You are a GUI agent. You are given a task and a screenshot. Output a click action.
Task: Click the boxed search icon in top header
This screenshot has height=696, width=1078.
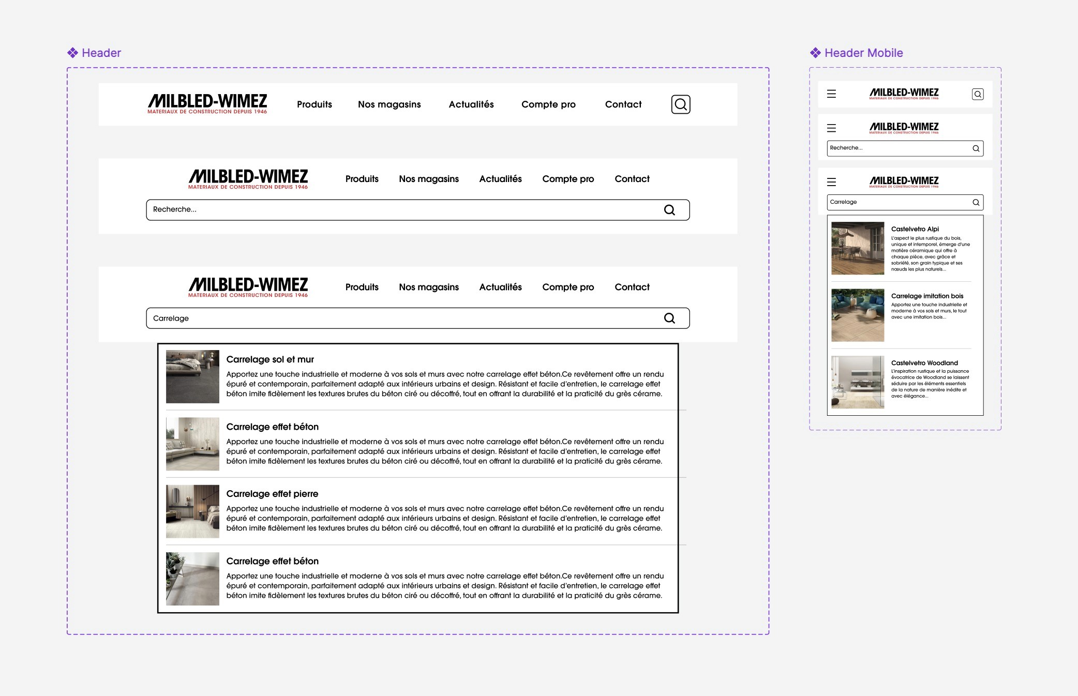[680, 104]
